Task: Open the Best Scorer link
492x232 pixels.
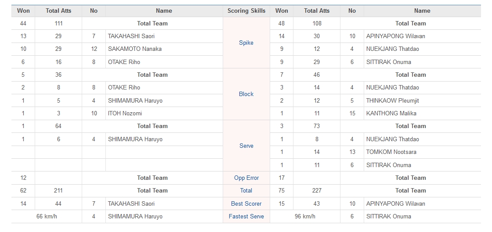Action: [246, 204]
